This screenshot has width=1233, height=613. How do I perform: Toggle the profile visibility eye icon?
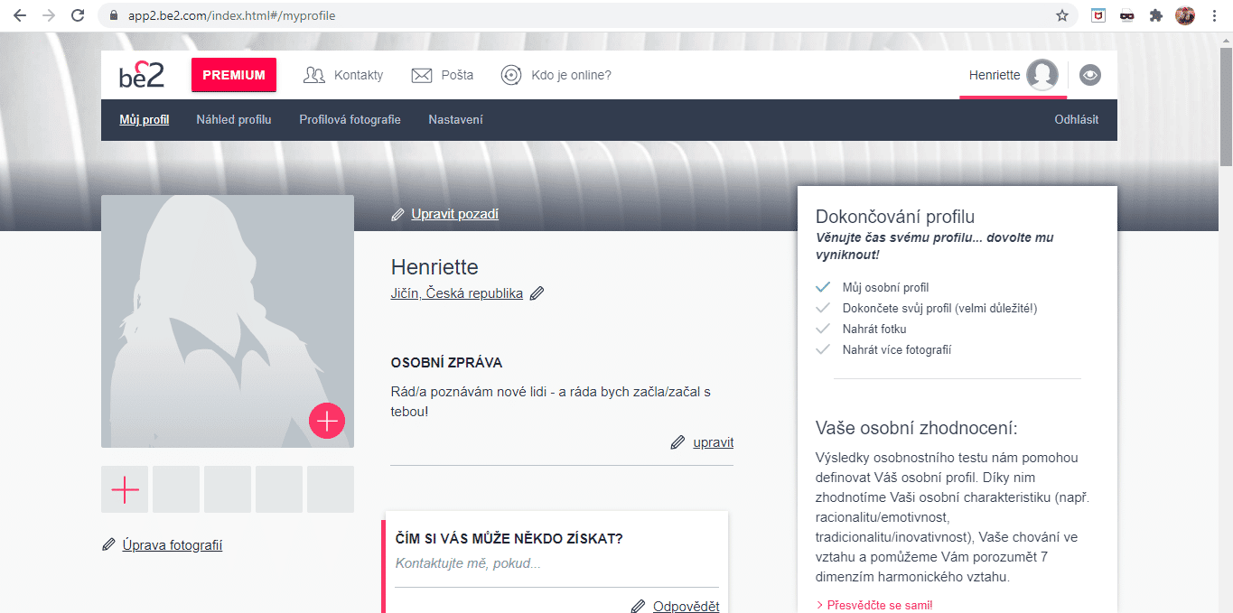[x=1090, y=76]
